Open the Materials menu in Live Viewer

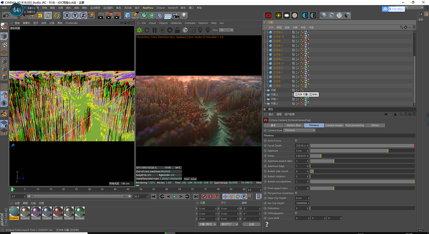[176, 23]
